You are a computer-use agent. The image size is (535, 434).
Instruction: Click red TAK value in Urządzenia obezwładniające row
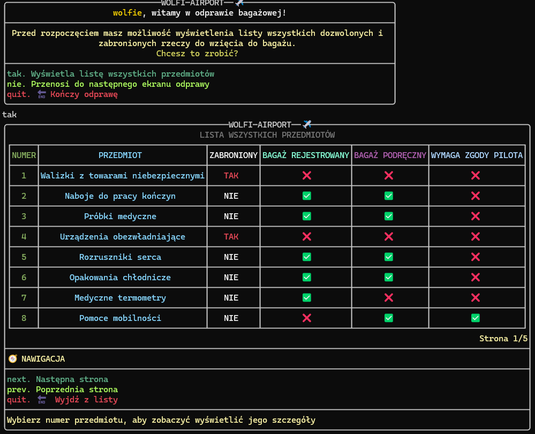point(231,237)
